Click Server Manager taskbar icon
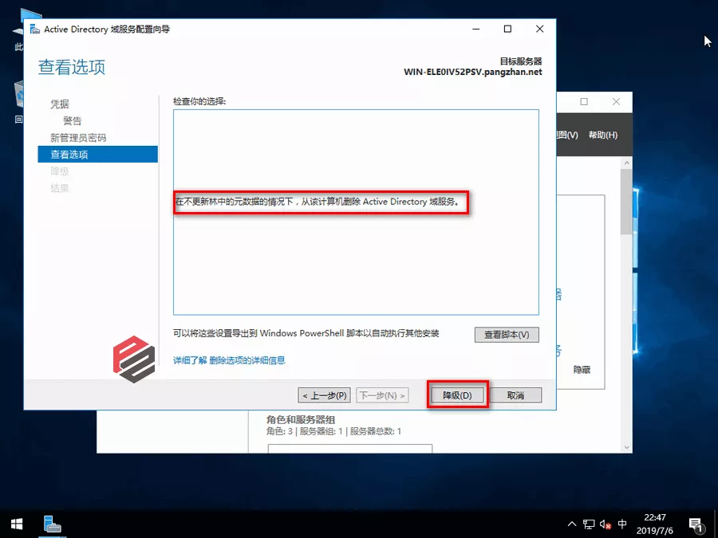718x538 pixels. pyautogui.click(x=53, y=524)
